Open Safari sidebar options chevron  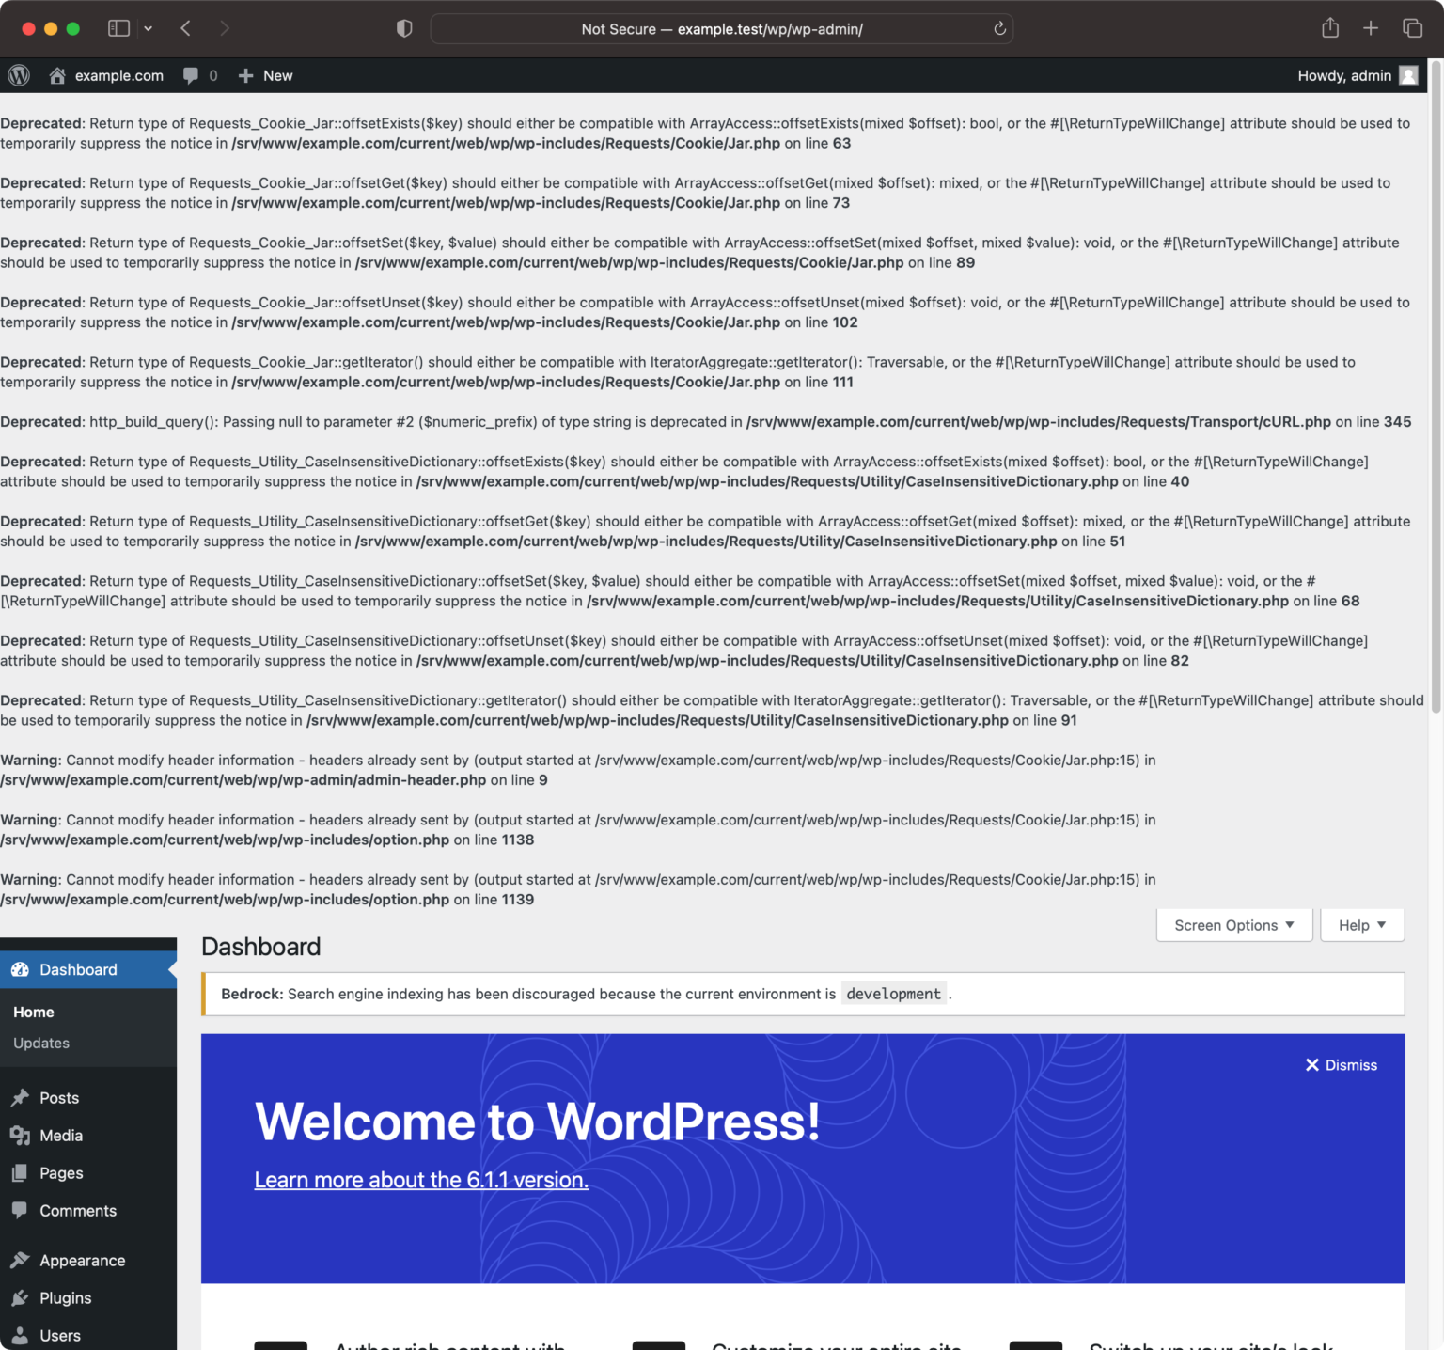148,28
